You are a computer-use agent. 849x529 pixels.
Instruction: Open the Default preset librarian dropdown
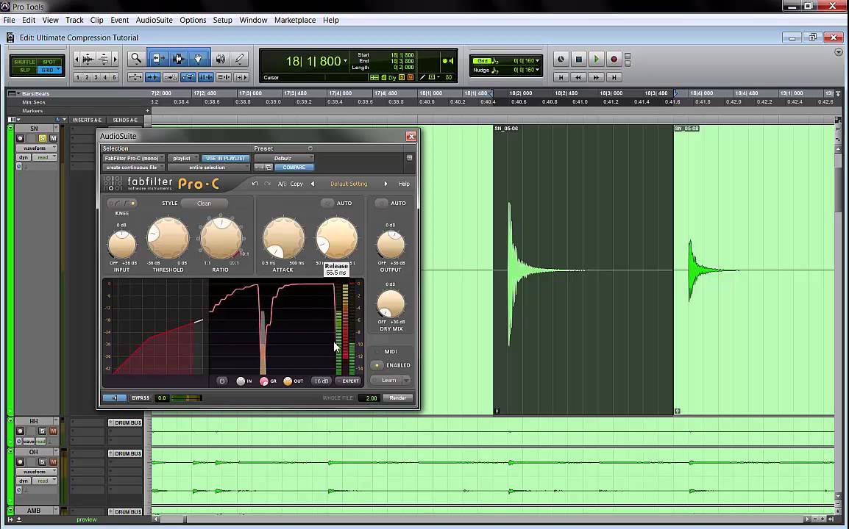click(284, 159)
